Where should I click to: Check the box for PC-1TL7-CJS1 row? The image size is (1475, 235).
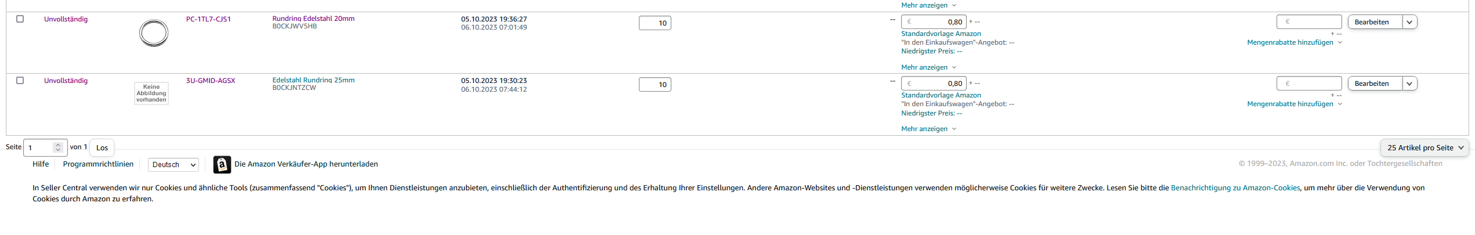[x=20, y=19]
